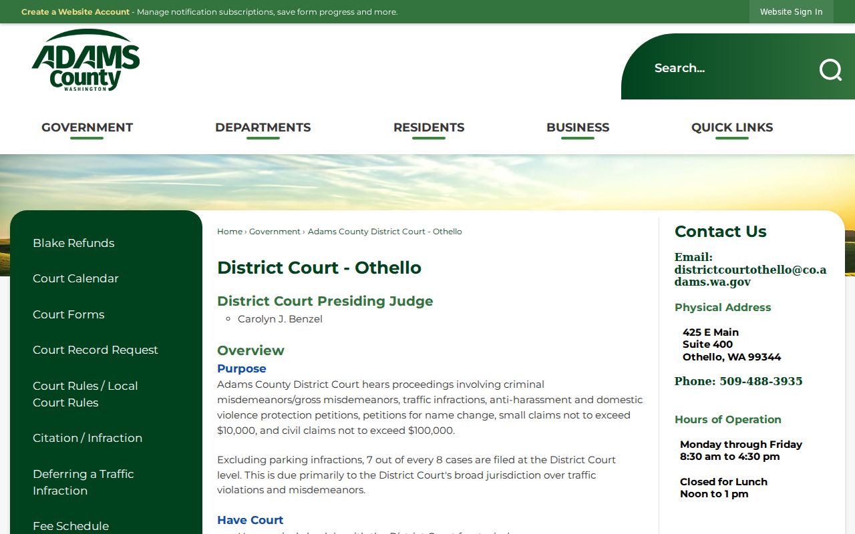The width and height of the screenshot is (855, 534).
Task: Go to Citation / Infraction page
Action: point(88,438)
